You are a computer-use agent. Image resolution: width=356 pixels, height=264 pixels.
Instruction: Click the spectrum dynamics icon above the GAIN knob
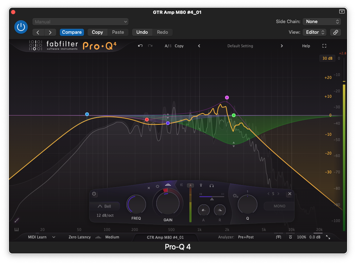click(168, 185)
